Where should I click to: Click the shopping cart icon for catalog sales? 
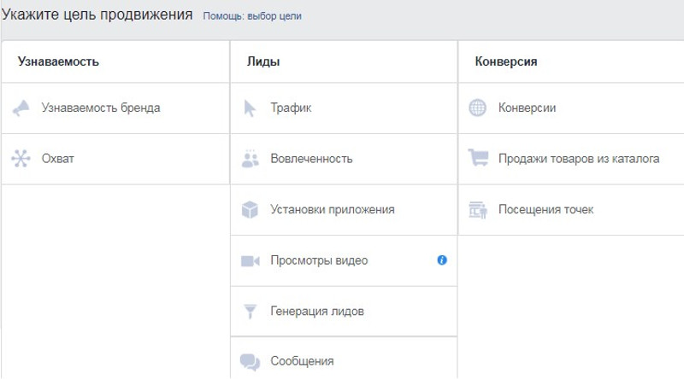478,157
